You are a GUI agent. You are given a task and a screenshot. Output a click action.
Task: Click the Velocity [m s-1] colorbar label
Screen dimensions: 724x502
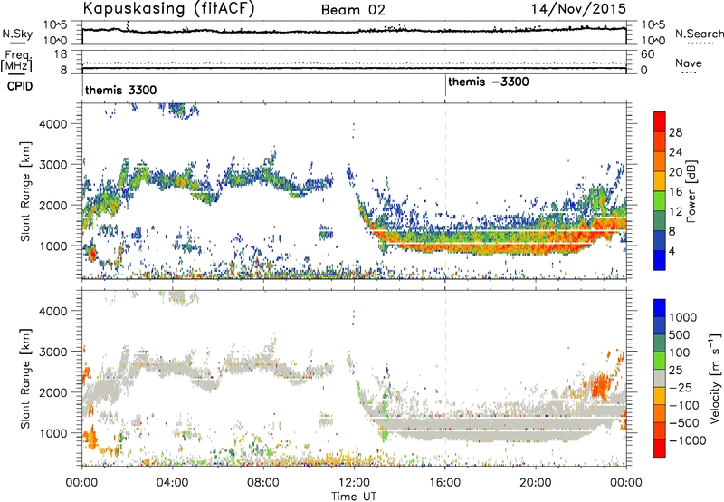(715, 378)
